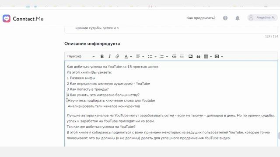
Task: Expand the media insert dropdown arrow
Action: [x=222, y=57]
